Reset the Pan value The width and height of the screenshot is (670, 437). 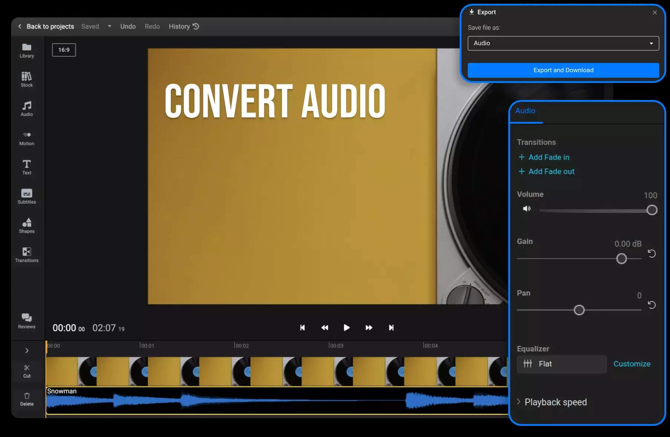point(652,305)
